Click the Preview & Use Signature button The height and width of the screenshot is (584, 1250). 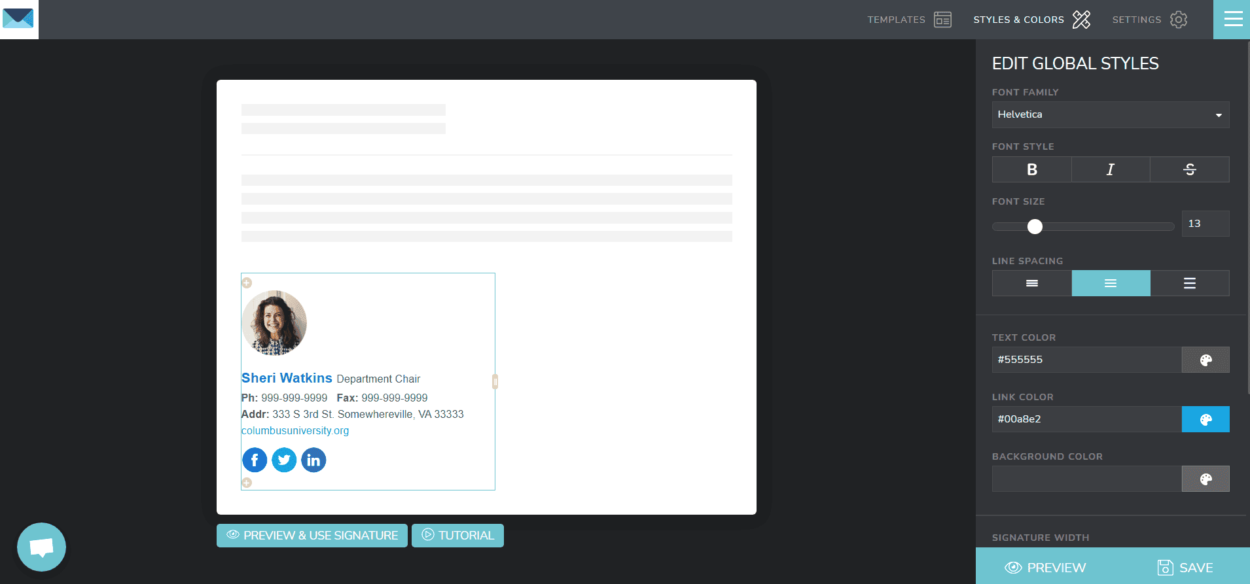[312, 535]
